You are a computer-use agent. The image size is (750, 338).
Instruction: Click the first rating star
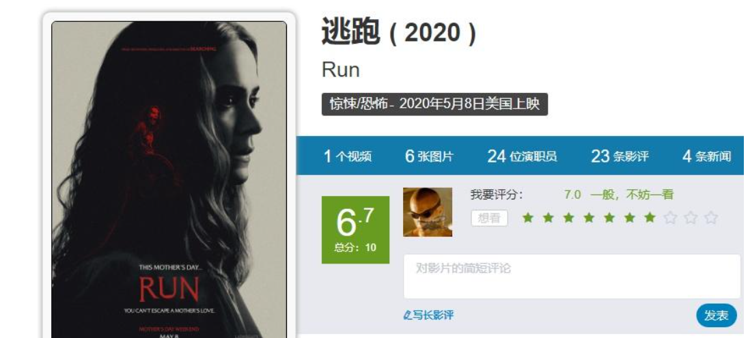click(528, 218)
